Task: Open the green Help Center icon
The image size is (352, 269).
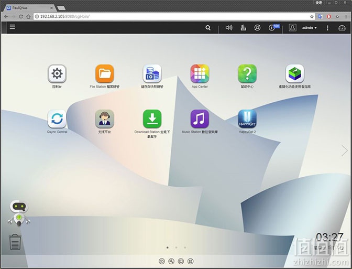Action: pyautogui.click(x=247, y=74)
